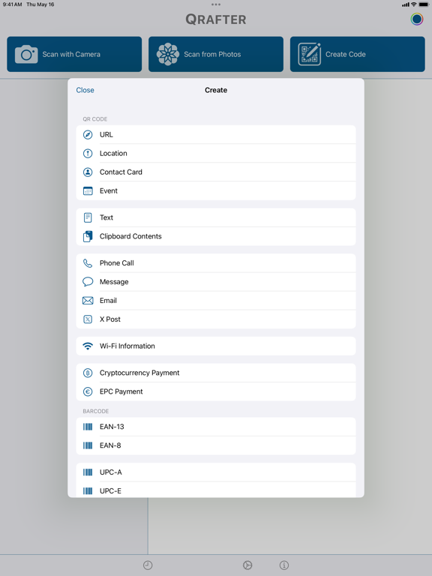
Task: Click the document icon beside Text
Action: point(88,217)
